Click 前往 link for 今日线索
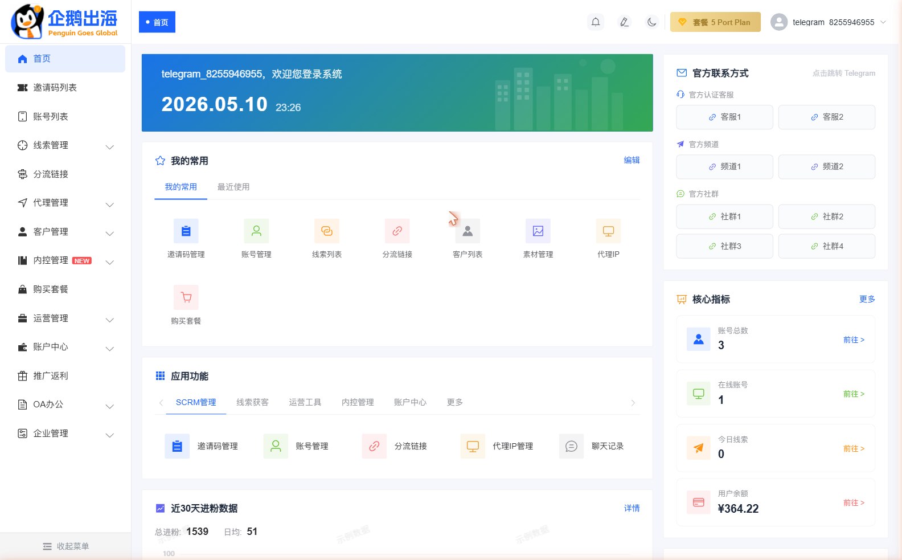Screen dimensions: 902x560 tap(854, 448)
